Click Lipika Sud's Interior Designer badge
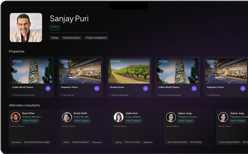Image resolution: width=248 pixels, height=154 pixels. [x=134, y=121]
